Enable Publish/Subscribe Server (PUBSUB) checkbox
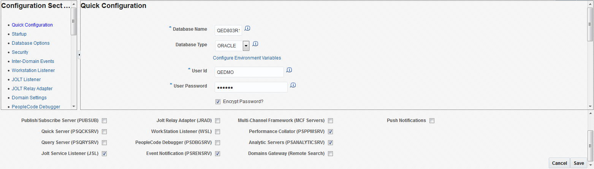Screen dimensions: 594x169 tap(105, 121)
